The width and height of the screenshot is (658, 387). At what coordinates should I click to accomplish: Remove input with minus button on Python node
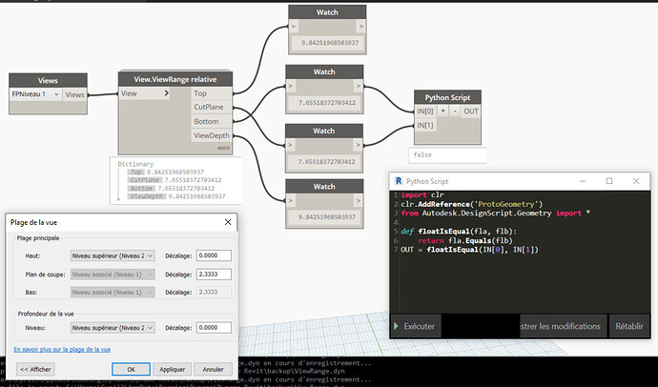[455, 112]
